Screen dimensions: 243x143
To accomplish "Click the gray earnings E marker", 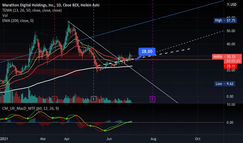I will pyautogui.click(x=93, y=99).
